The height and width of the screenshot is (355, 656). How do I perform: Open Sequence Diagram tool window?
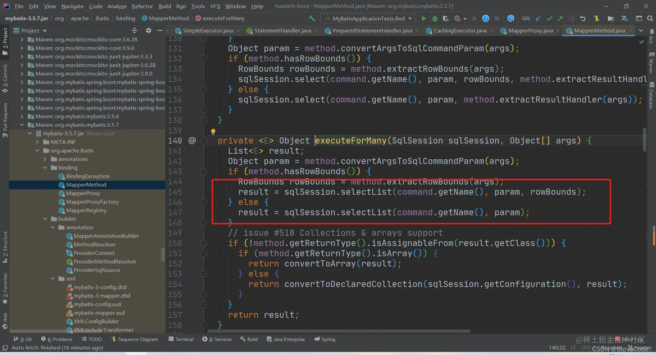tap(134, 339)
